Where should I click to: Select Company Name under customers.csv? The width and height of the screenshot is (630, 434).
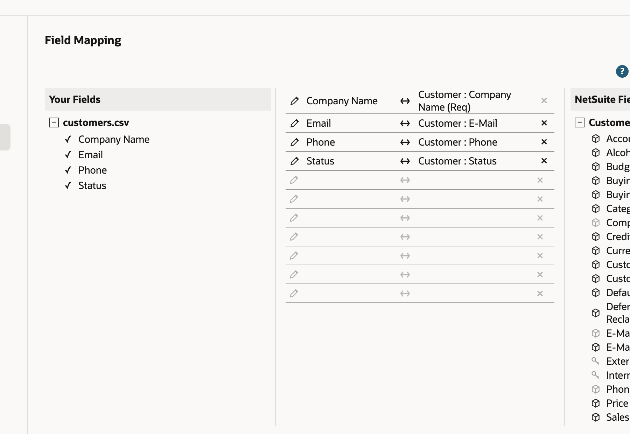tap(114, 139)
